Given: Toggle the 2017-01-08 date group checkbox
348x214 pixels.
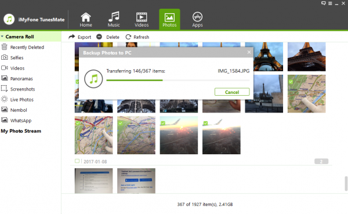Looking at the screenshot, I should pyautogui.click(x=77, y=161).
